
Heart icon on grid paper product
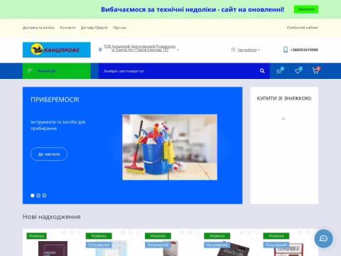click(x=139, y=233)
